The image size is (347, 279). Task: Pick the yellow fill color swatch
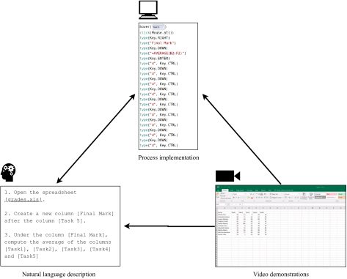coord(249,198)
